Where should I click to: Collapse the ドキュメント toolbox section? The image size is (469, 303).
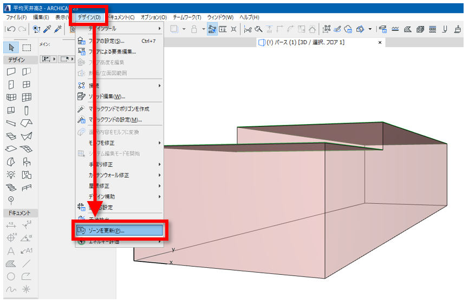point(21,213)
